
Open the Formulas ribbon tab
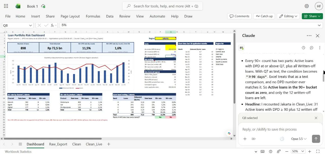pos(93,16)
